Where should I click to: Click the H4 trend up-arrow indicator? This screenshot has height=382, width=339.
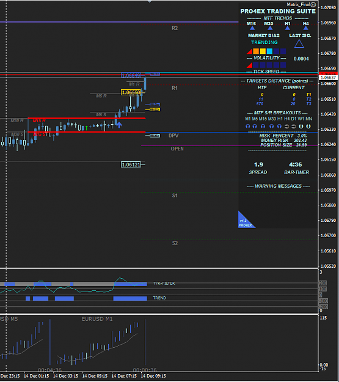point(305,28)
